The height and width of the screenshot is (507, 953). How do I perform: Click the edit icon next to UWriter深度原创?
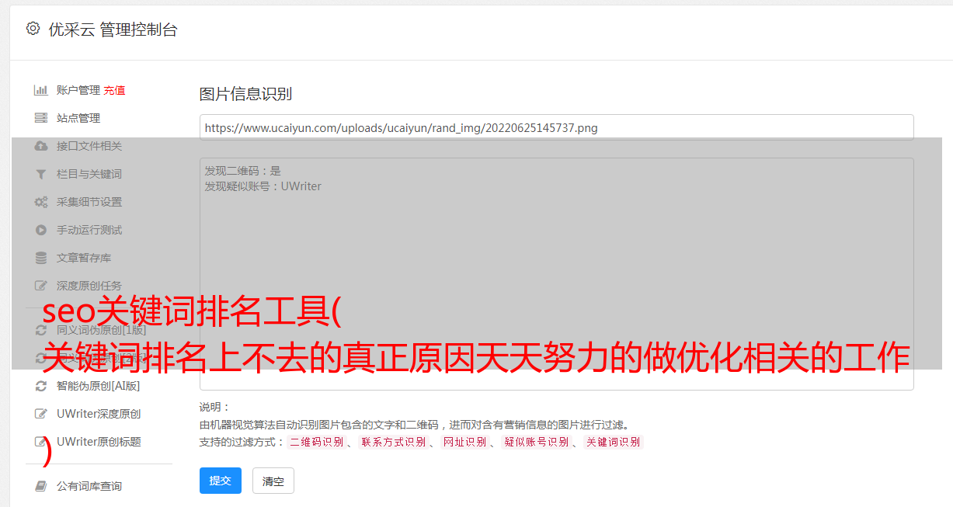click(x=41, y=414)
